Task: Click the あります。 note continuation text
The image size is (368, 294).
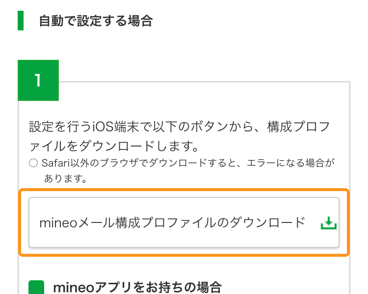Action: [x=65, y=178]
